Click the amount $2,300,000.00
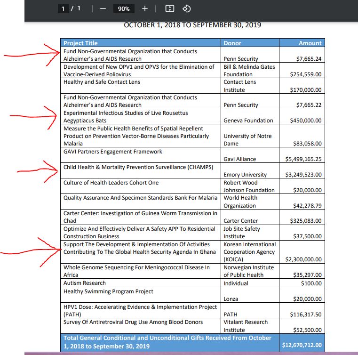 pos(303,259)
